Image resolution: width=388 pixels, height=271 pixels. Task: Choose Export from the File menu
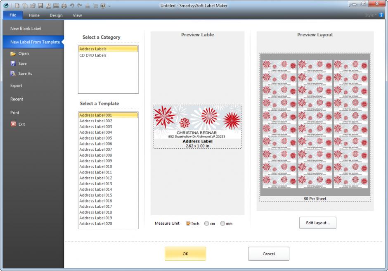[x=17, y=86]
